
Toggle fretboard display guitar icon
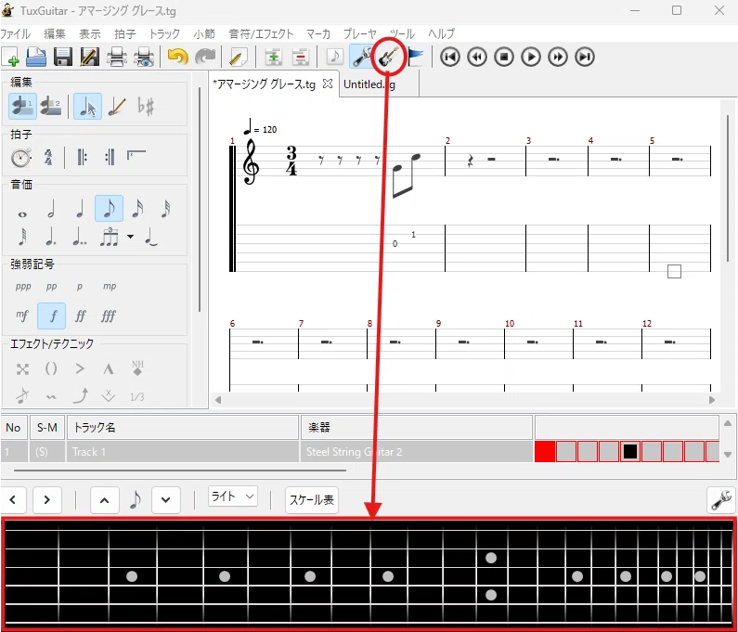[x=388, y=57]
